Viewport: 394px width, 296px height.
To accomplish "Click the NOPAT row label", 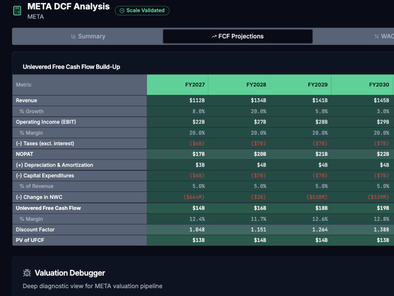I will pyautogui.click(x=24, y=154).
